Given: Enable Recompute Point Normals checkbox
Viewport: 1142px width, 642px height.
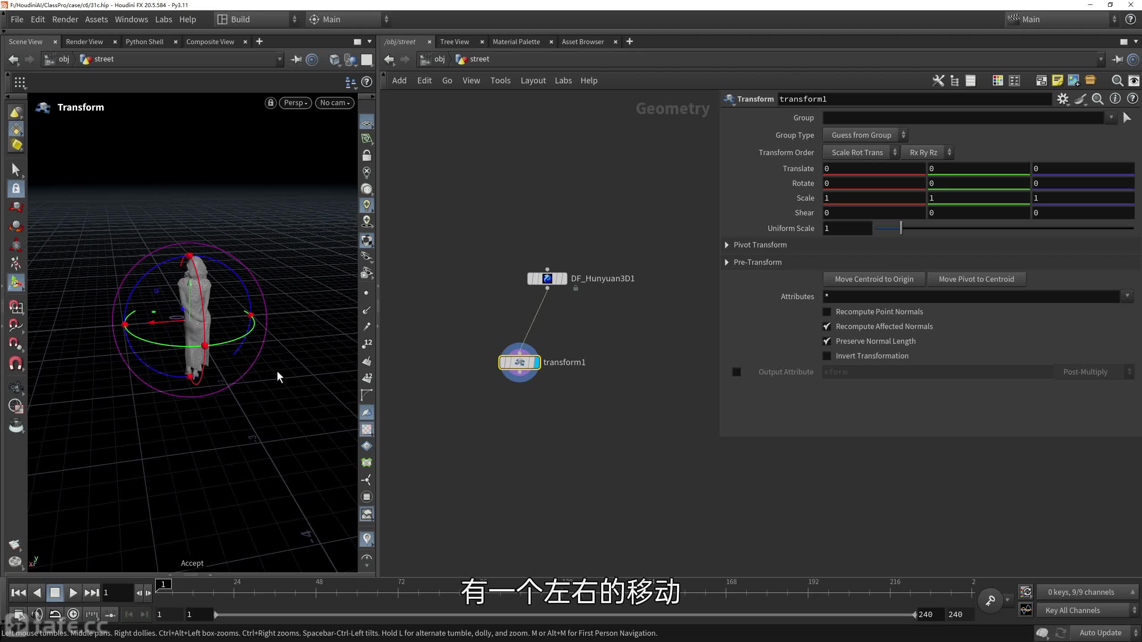Looking at the screenshot, I should (827, 312).
